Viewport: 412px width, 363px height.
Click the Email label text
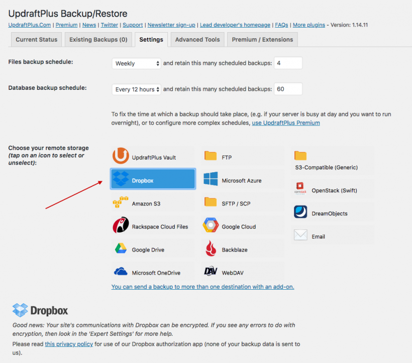click(x=318, y=237)
